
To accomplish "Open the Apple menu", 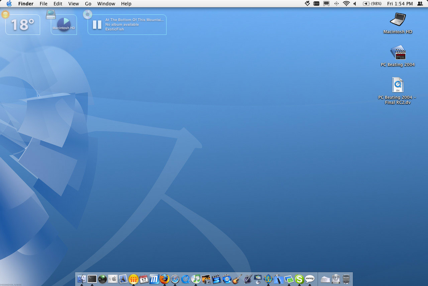I will pyautogui.click(x=9, y=4).
